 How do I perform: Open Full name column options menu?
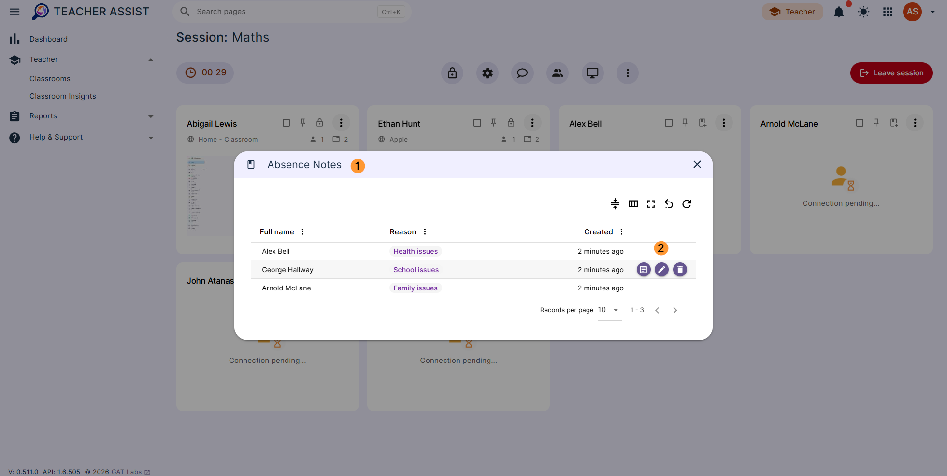pos(303,232)
